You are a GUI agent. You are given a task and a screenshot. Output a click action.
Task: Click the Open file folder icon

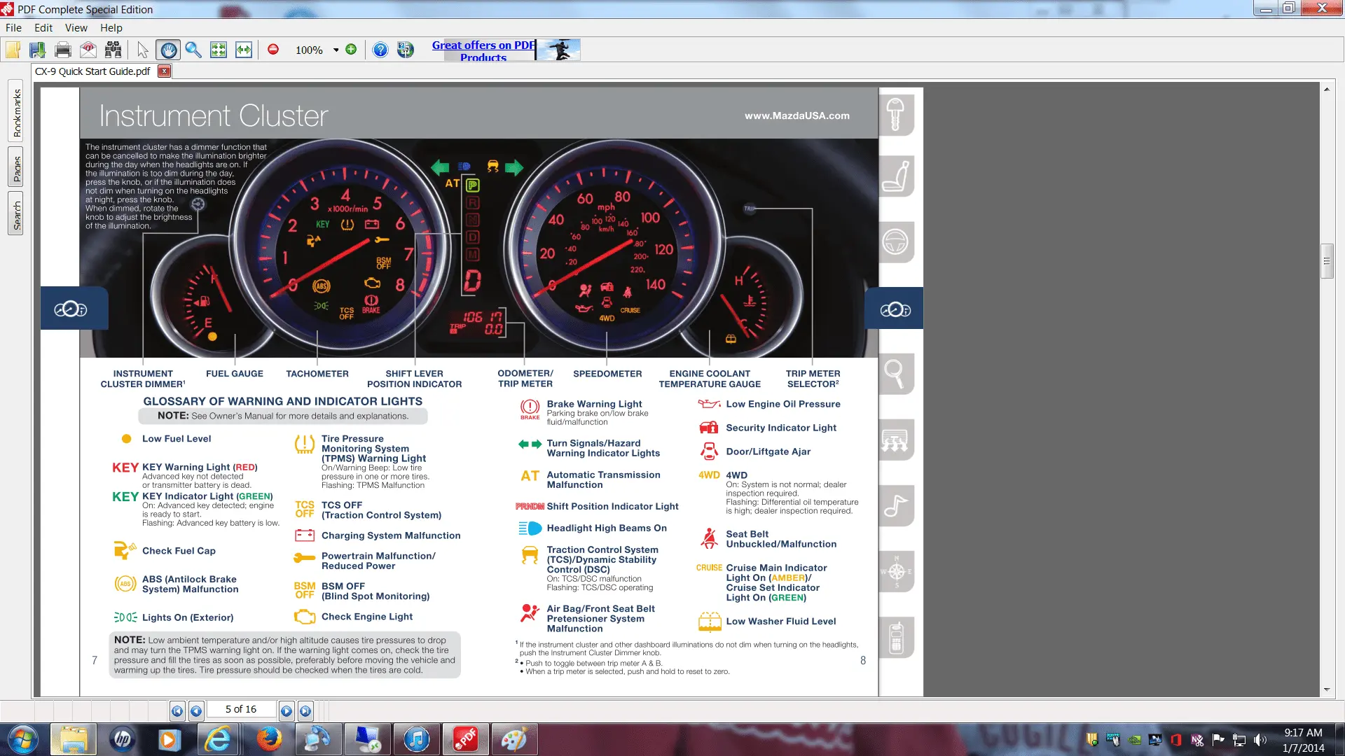13,50
